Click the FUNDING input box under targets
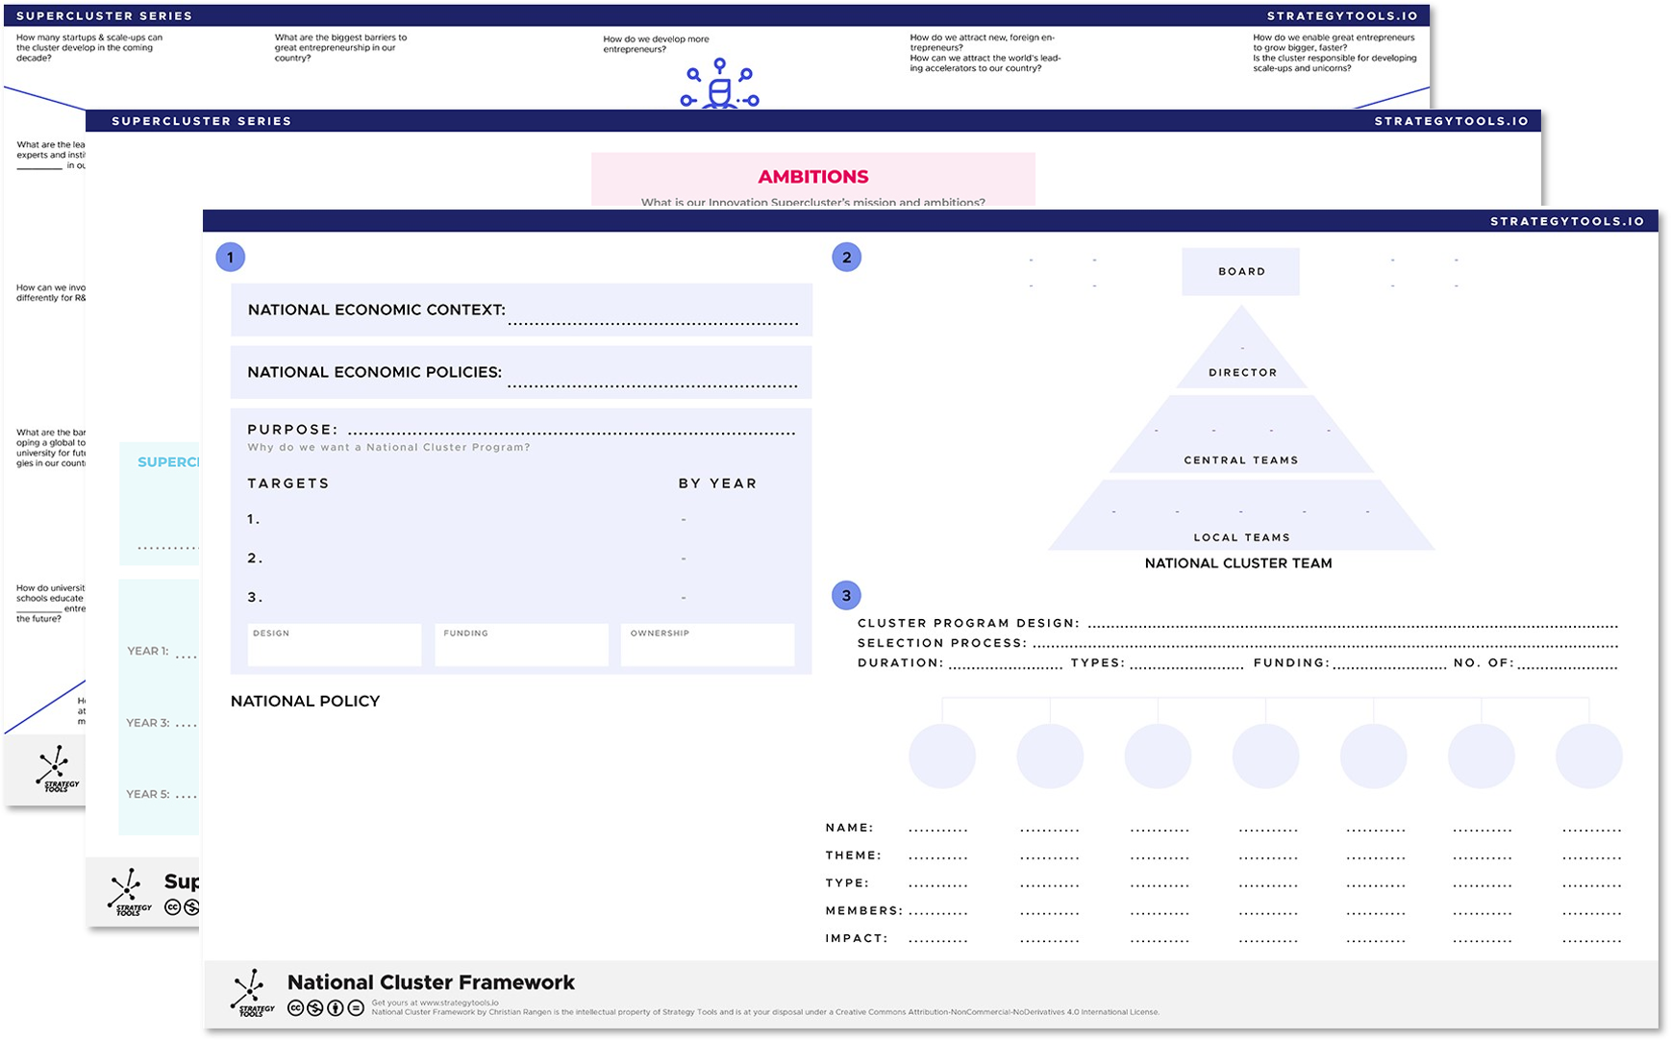Image resolution: width=1671 pixels, height=1041 pixels. click(x=521, y=645)
